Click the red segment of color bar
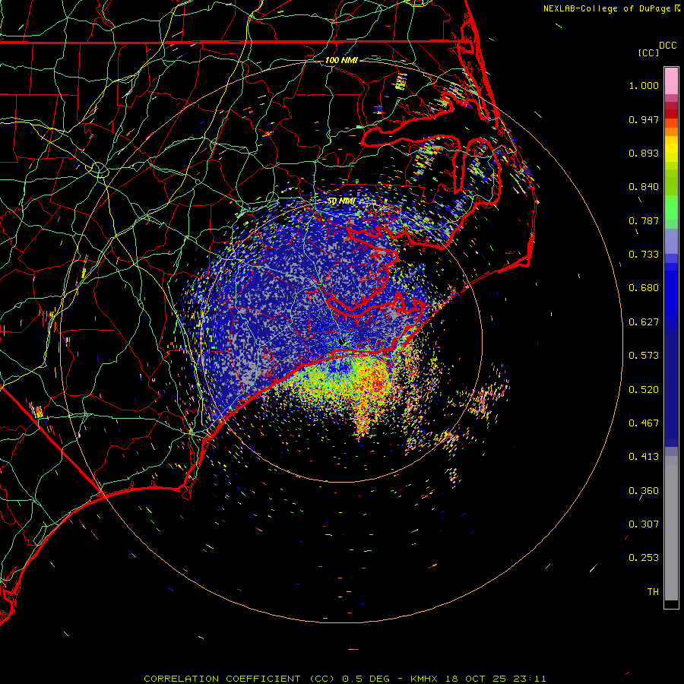The height and width of the screenshot is (684, 684). click(671, 114)
